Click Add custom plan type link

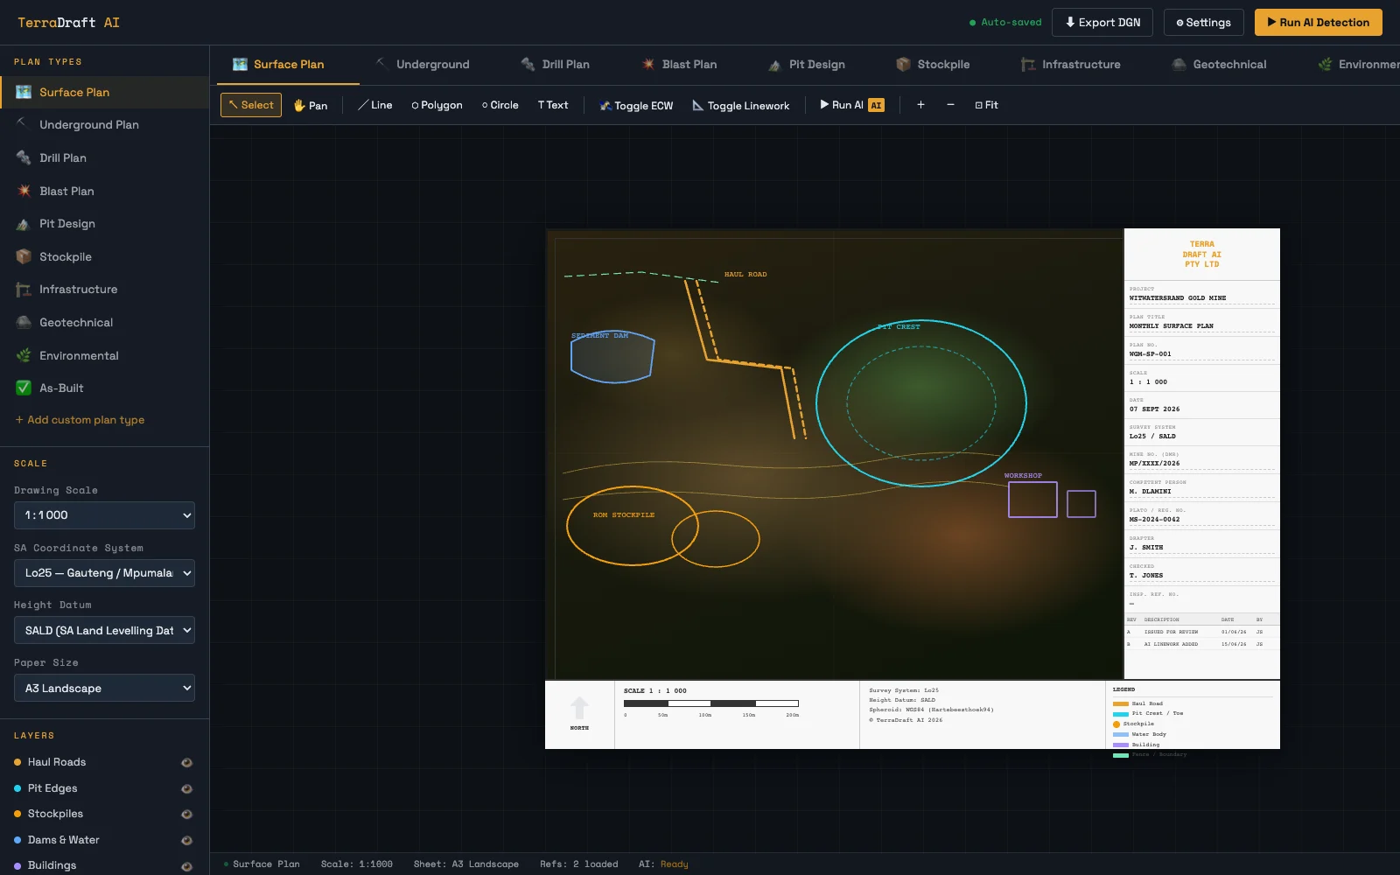80,420
